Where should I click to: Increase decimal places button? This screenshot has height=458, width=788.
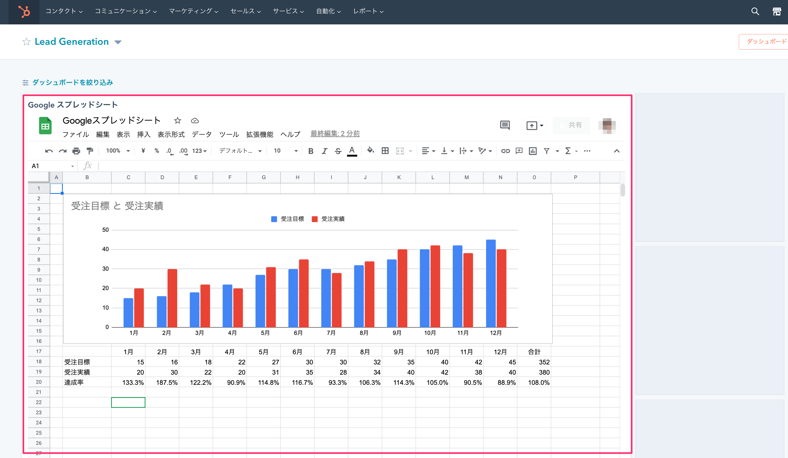pos(184,151)
